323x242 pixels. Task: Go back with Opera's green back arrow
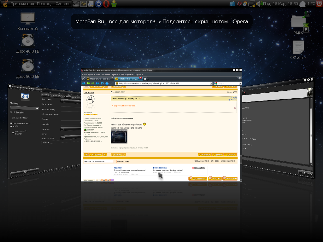pyautogui.click(x=88, y=83)
